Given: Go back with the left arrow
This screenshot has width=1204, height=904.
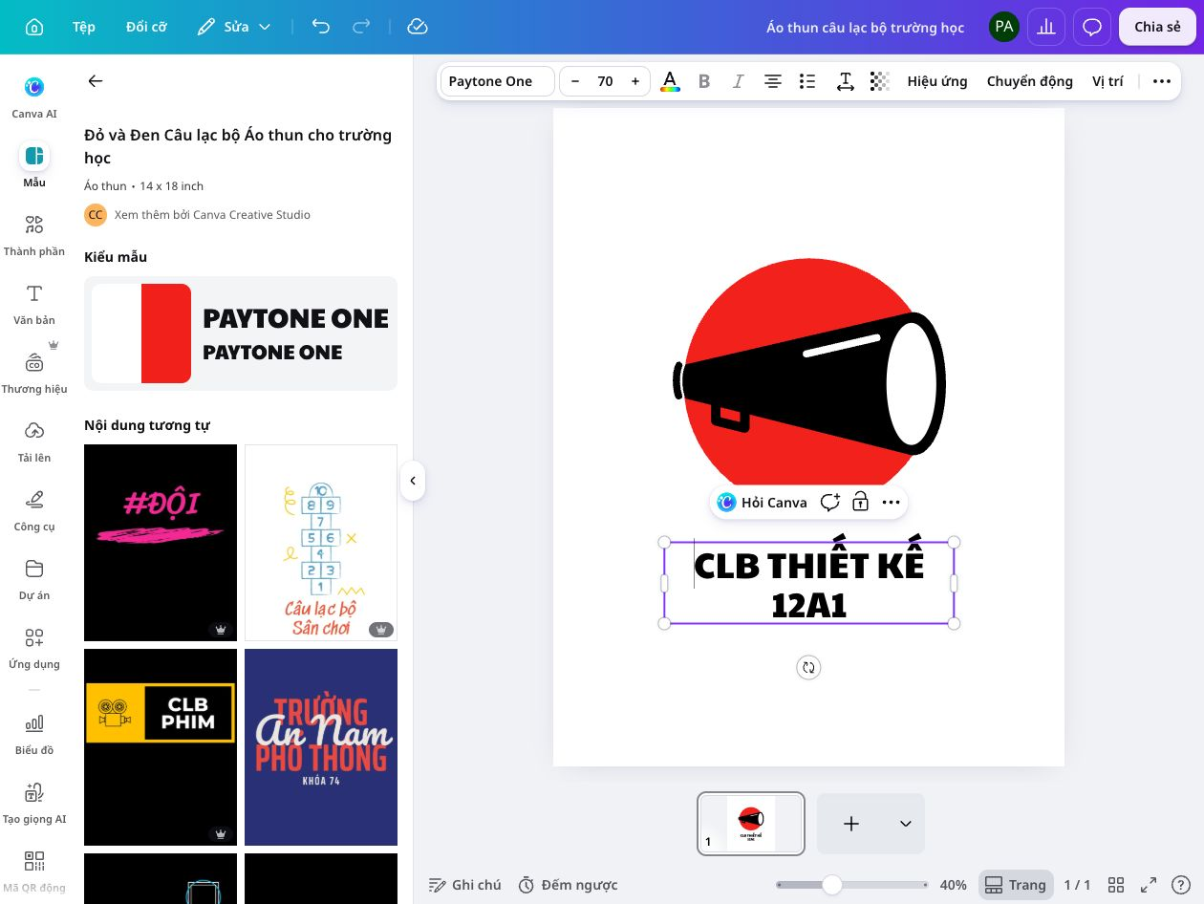Looking at the screenshot, I should pos(96,81).
